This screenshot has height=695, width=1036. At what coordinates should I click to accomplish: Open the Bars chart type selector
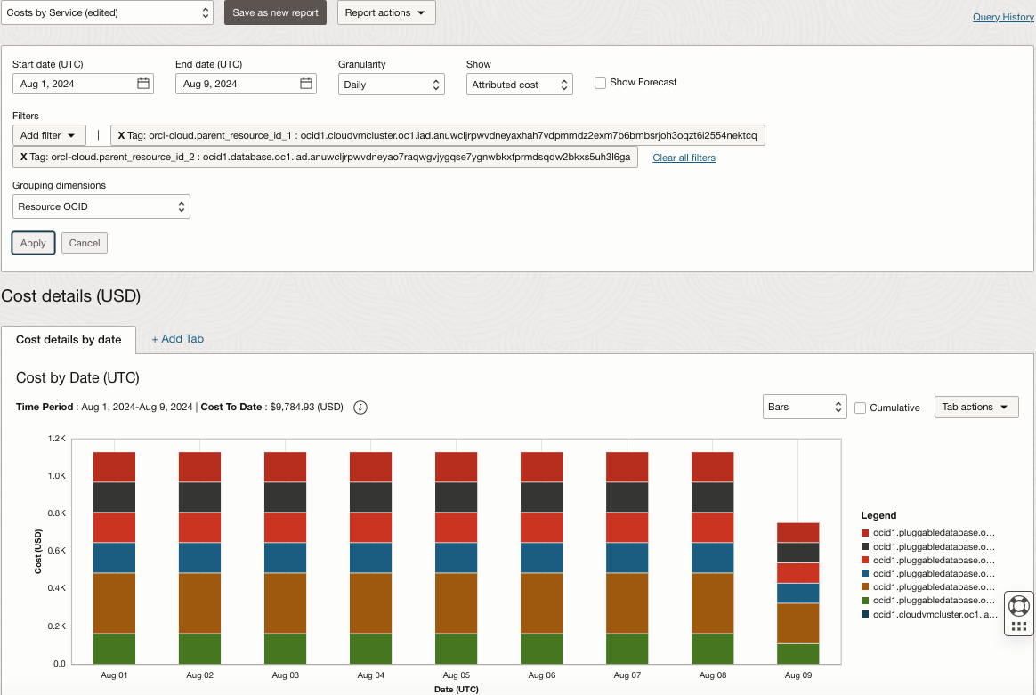coord(805,407)
